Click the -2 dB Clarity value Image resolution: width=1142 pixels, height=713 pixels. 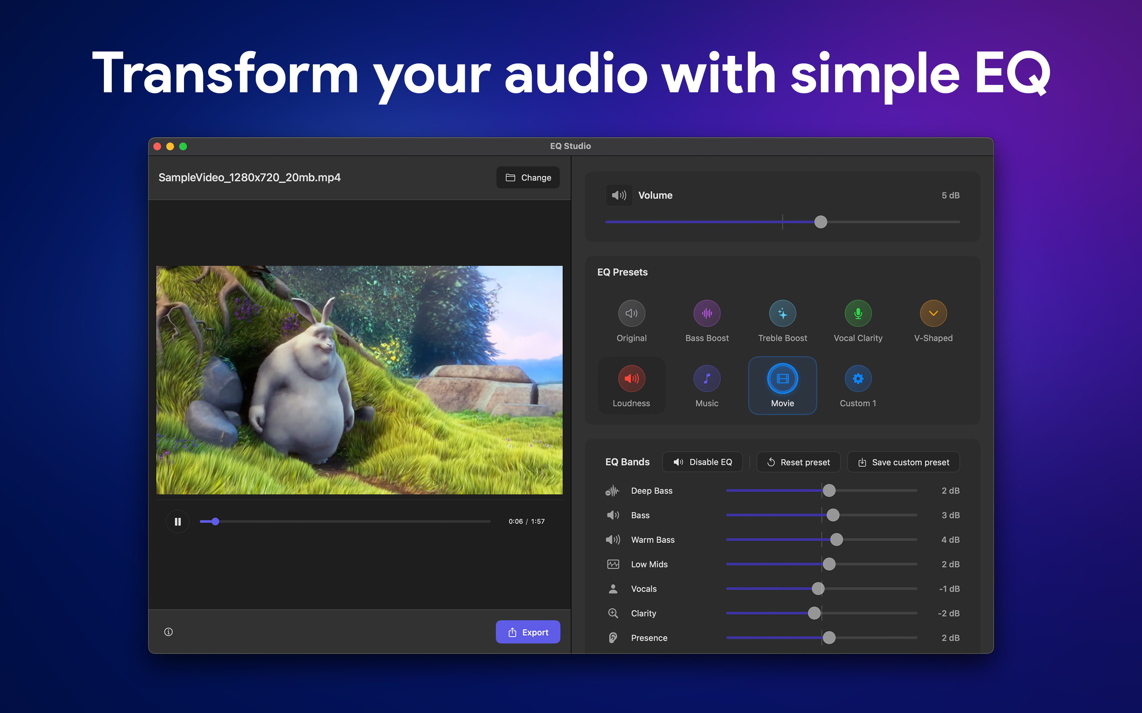[948, 613]
